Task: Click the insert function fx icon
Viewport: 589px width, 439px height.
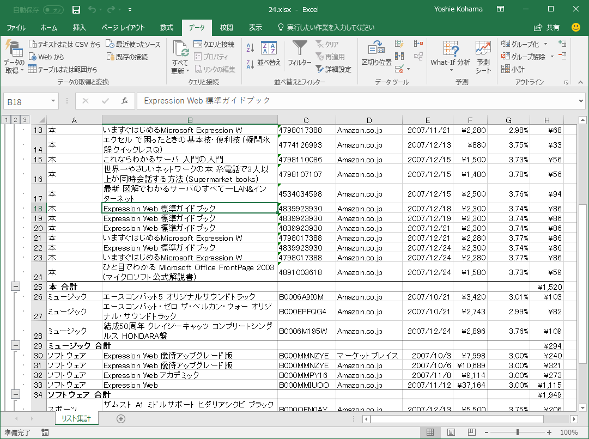Action: coord(124,101)
